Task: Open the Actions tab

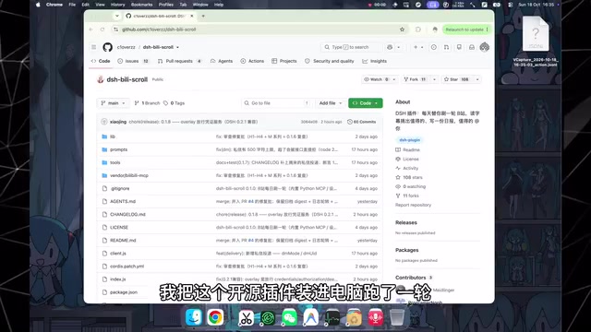Action: (x=252, y=61)
